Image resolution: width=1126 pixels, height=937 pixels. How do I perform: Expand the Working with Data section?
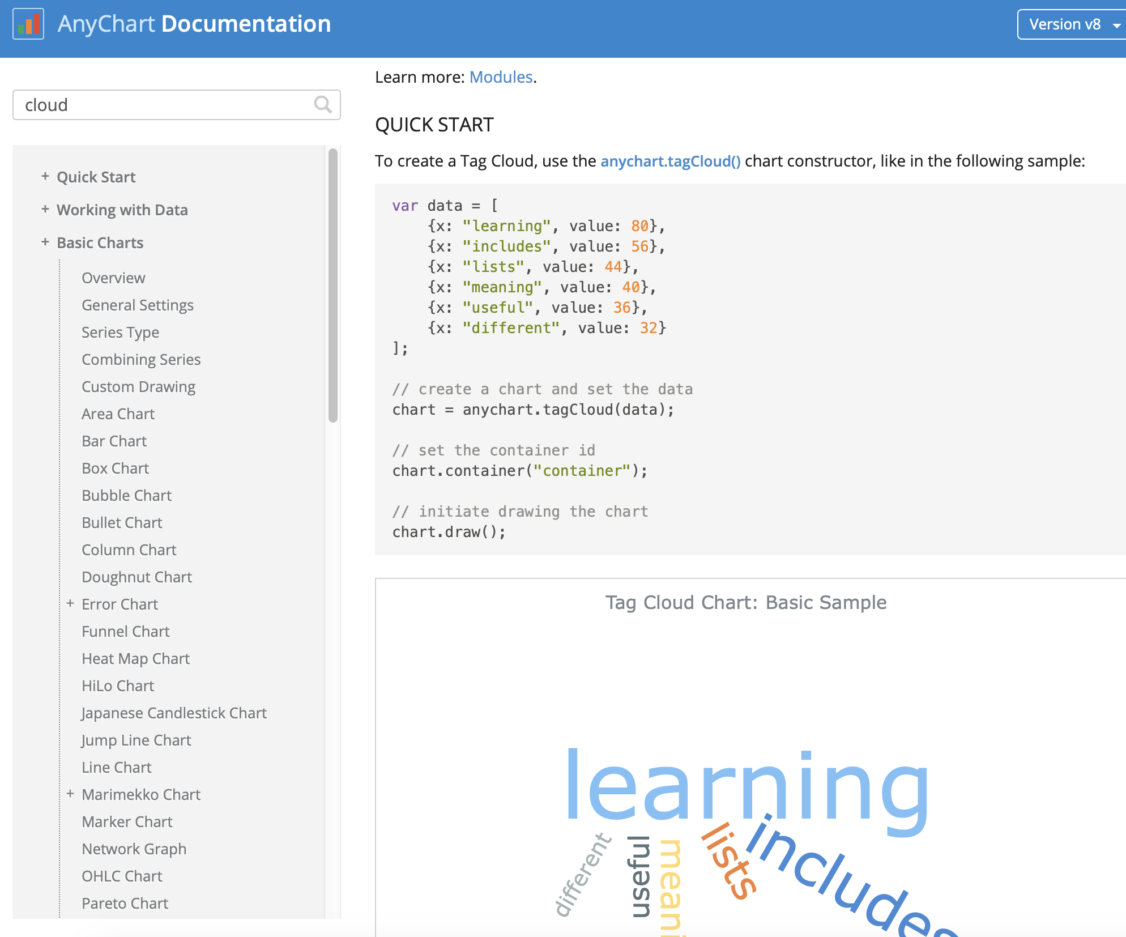point(45,210)
